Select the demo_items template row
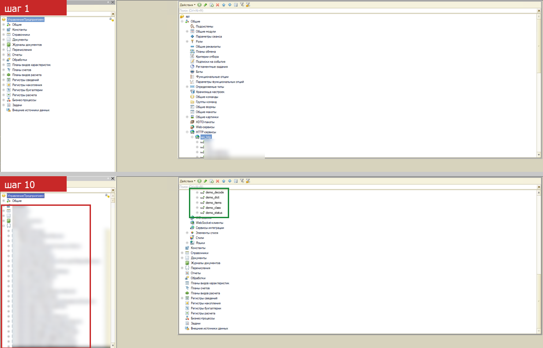The image size is (543, 348). [x=213, y=203]
